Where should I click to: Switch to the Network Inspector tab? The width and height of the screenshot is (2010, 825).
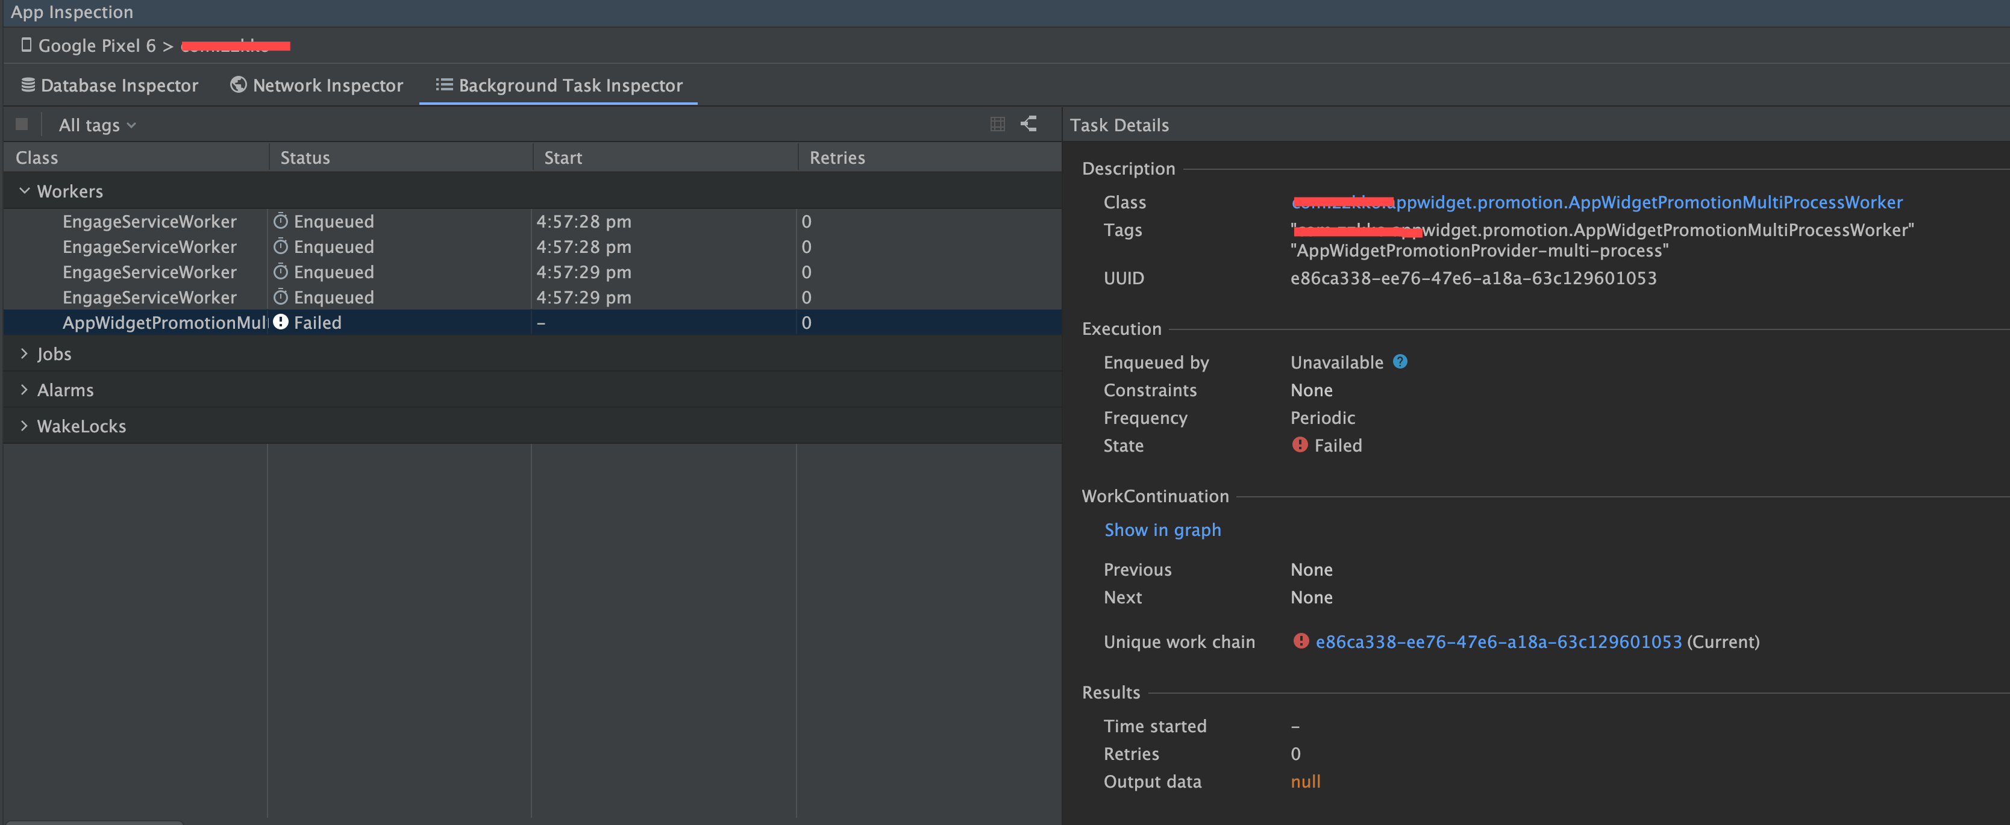327,85
